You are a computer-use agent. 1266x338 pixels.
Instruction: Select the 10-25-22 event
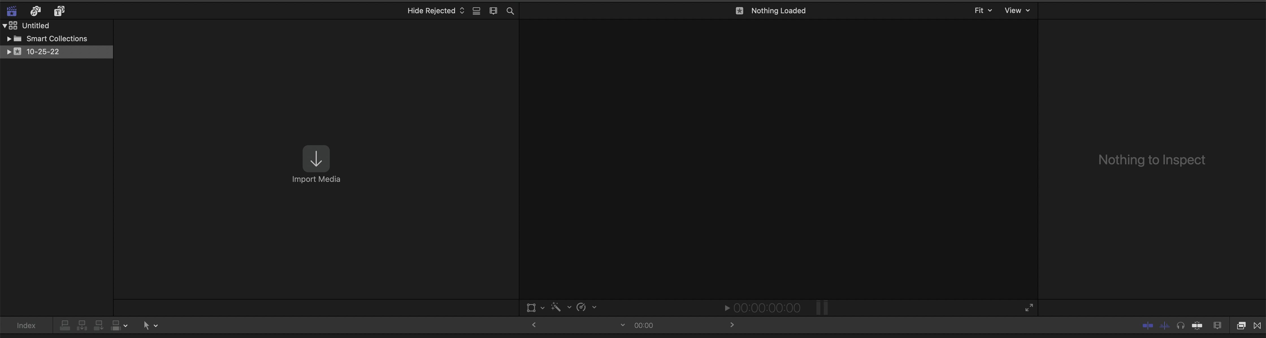43,52
